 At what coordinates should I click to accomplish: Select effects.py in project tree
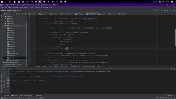(12, 42)
